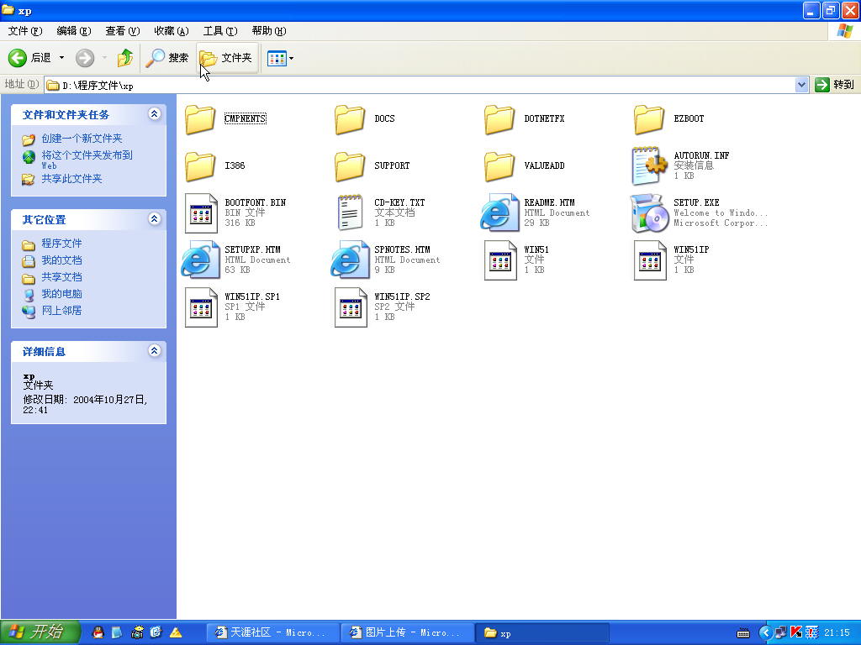Open the 编辑(E) menu
Image resolution: width=861 pixels, height=645 pixels.
pos(74,31)
